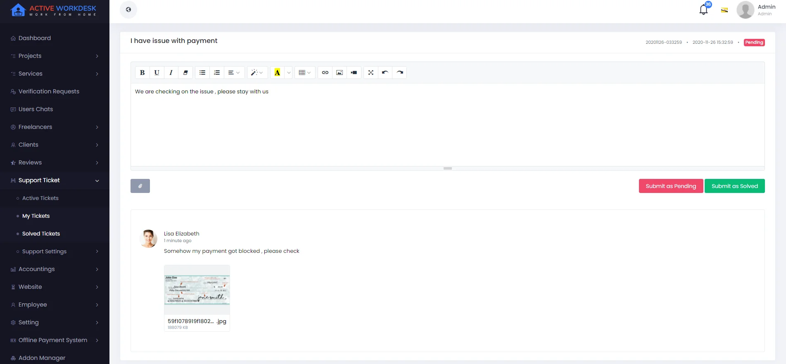This screenshot has height=364, width=786.
Task: Toggle bold formatting in the editor
Action: (142, 73)
